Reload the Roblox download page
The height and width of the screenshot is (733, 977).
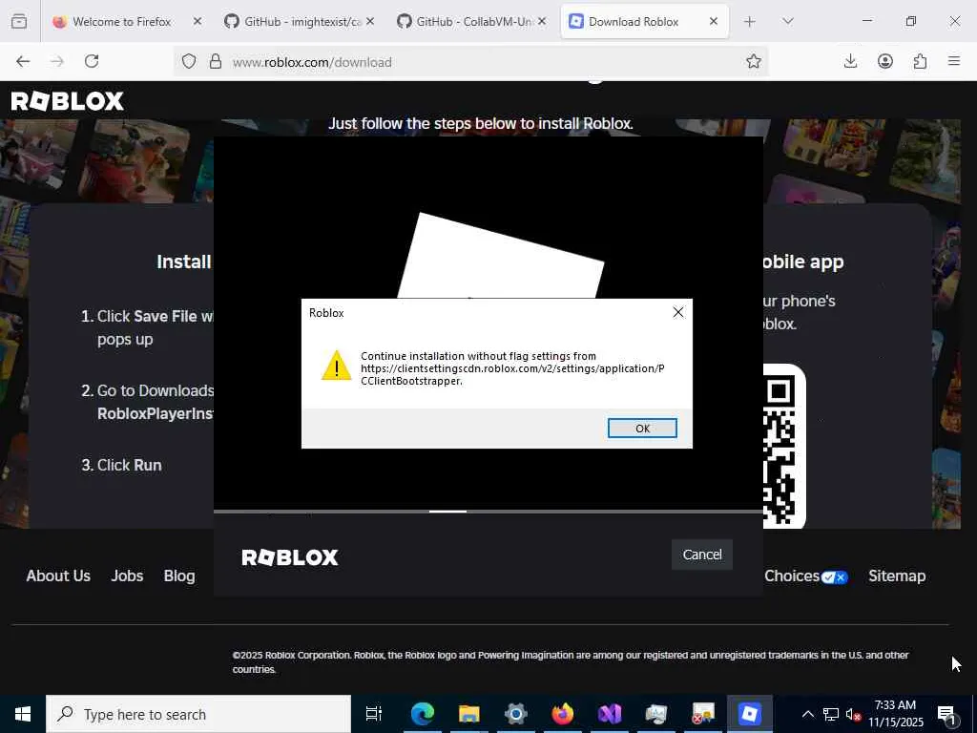point(92,61)
